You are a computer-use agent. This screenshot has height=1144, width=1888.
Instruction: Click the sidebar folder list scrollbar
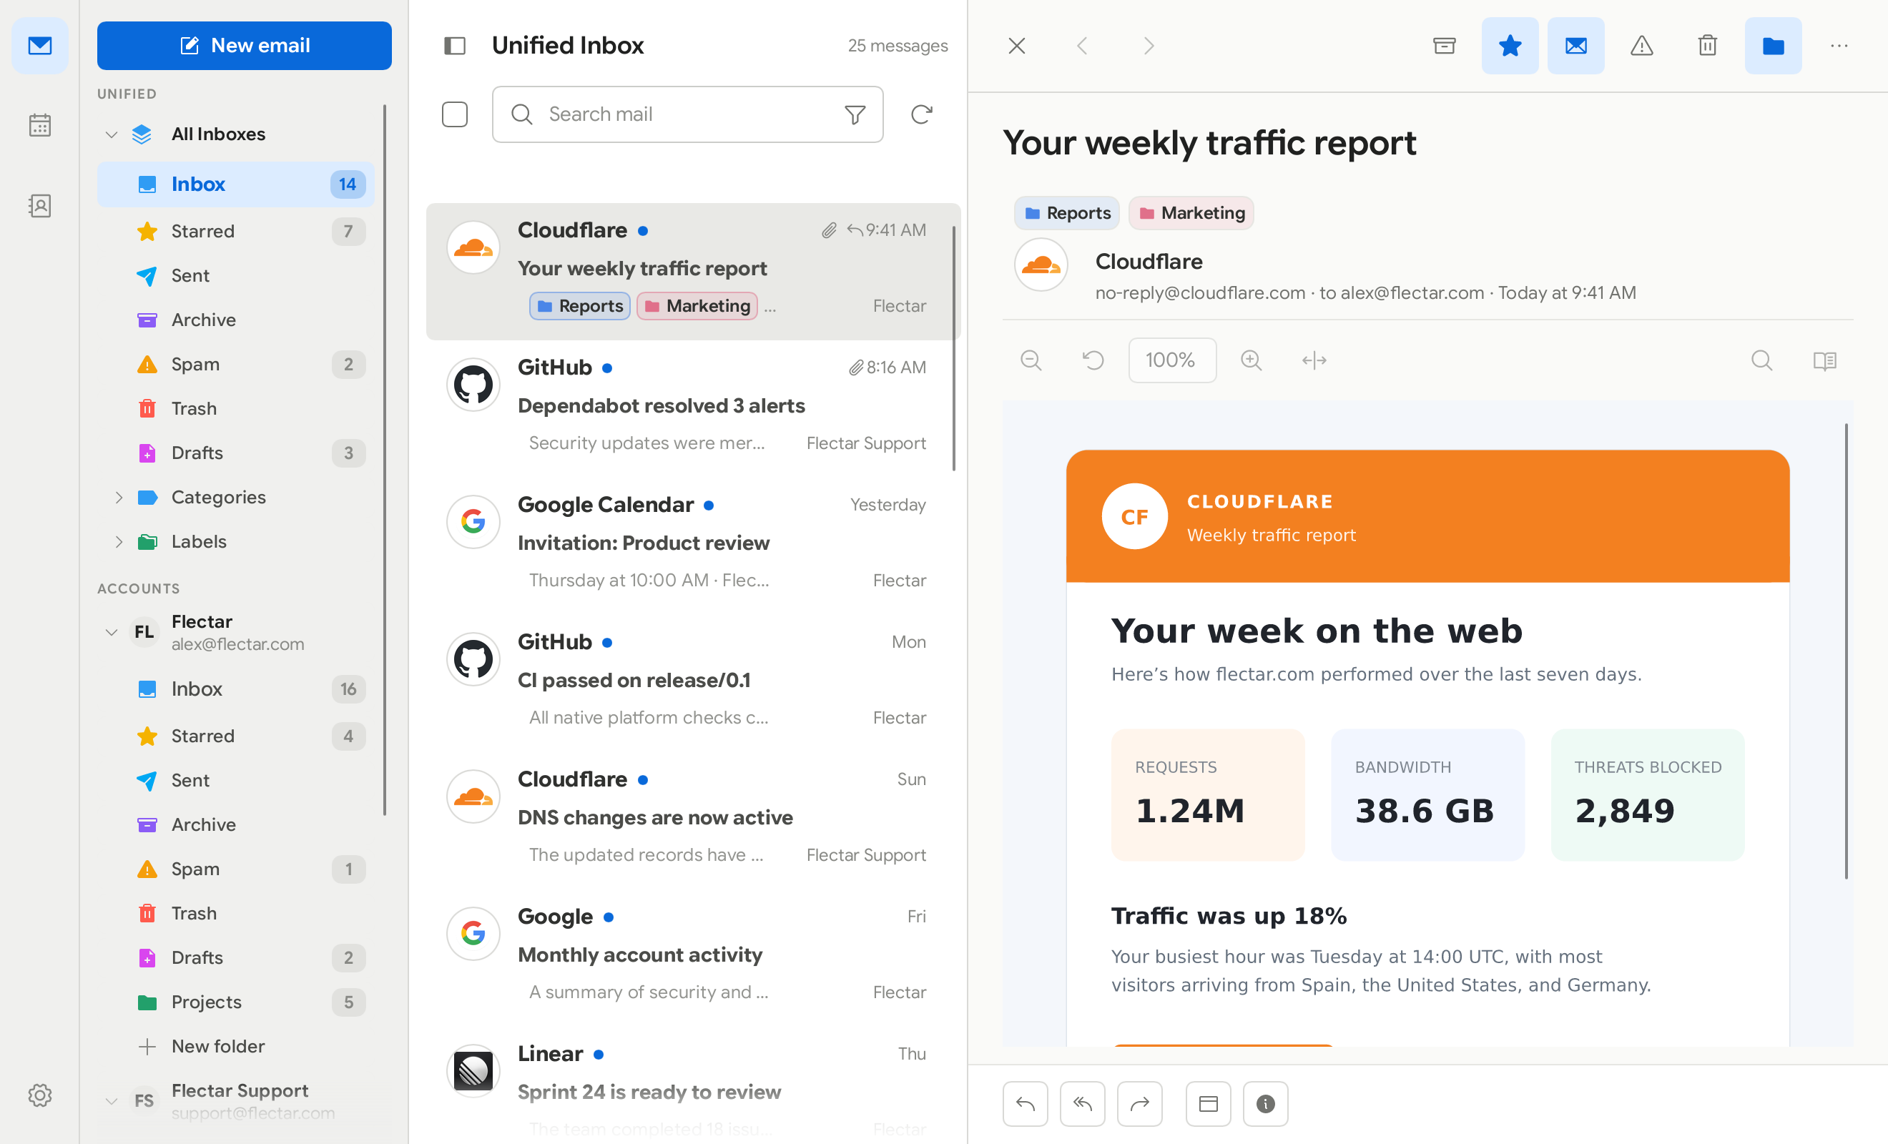pyautogui.click(x=384, y=460)
